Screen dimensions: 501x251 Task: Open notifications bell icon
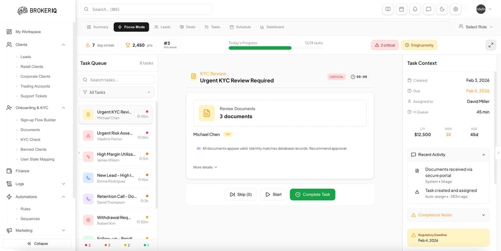coord(415,9)
